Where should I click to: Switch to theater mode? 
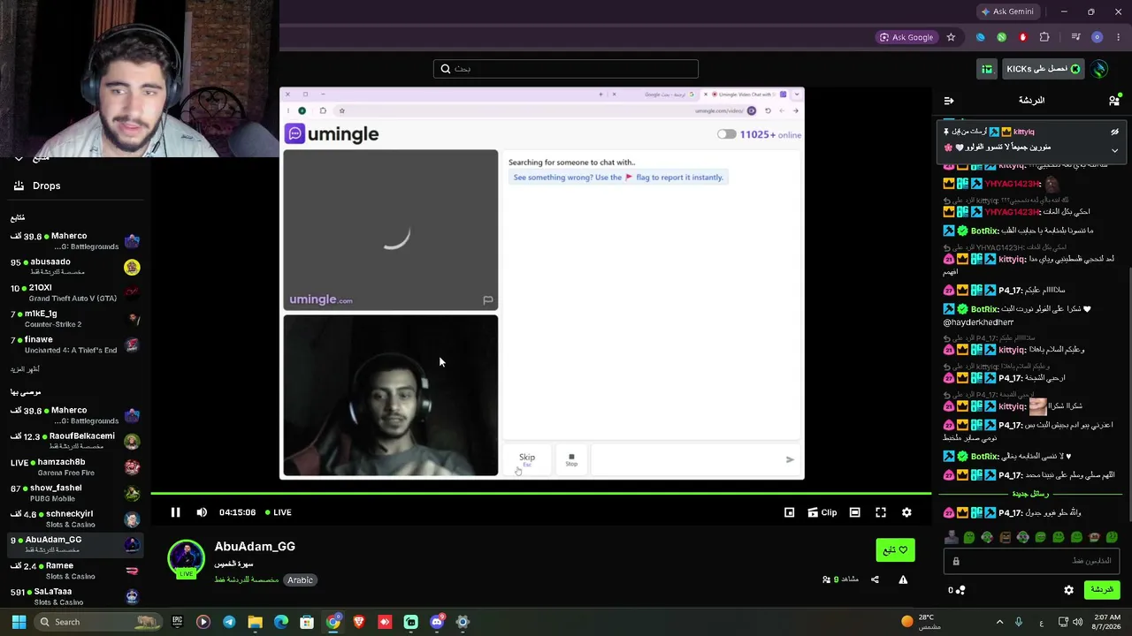[x=854, y=512]
